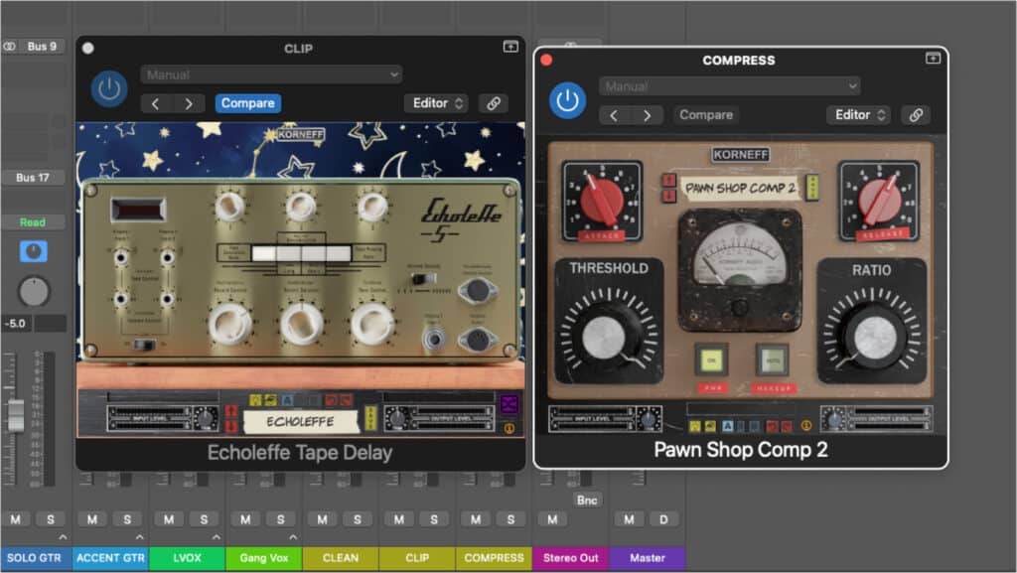This screenshot has height=573, width=1017.
Task: Click the expand window icon in COMPRESS header
Action: click(933, 59)
